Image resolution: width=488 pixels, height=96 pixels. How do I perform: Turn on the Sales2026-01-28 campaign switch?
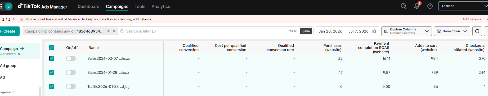tap(71, 72)
